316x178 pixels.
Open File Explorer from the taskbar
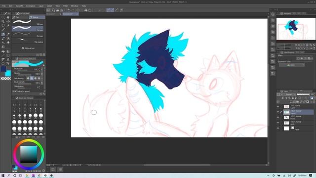tap(27, 176)
